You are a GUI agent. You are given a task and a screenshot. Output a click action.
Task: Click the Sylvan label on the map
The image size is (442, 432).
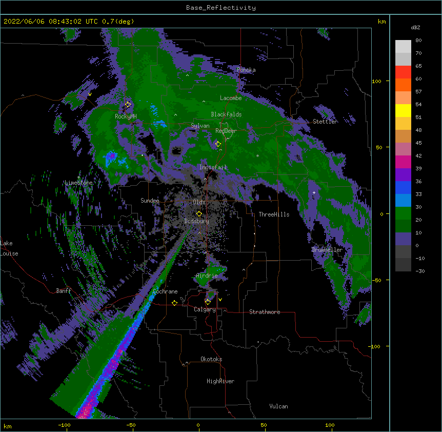200,126
